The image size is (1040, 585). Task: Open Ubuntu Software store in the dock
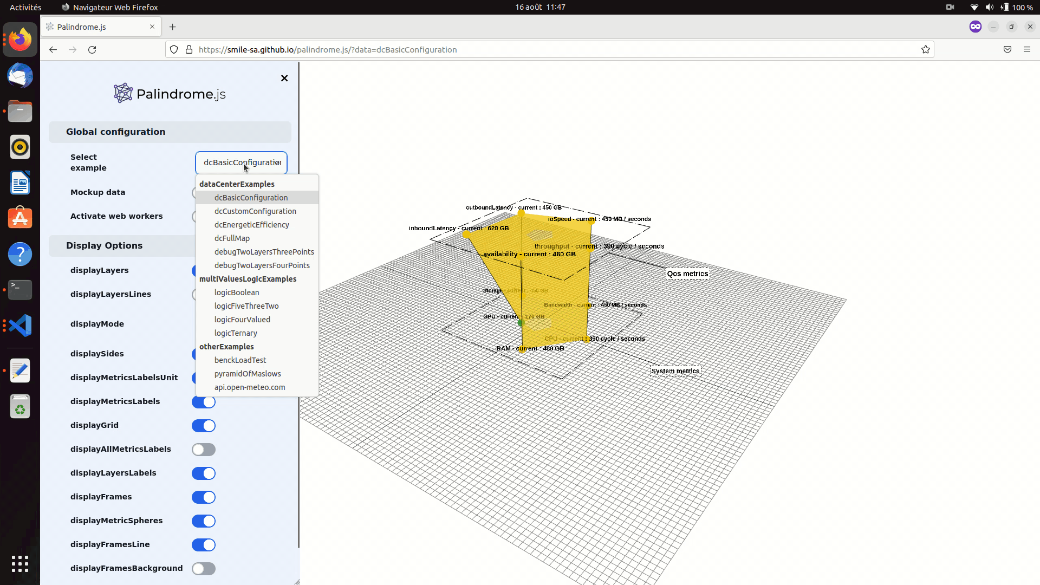tap(20, 218)
